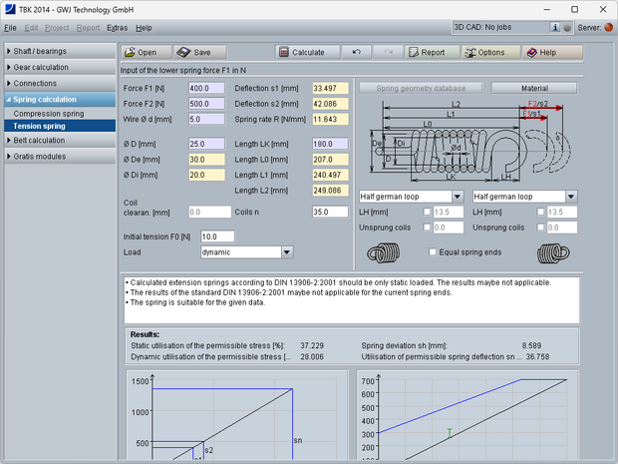Click the Open file toolbar button

[145, 52]
